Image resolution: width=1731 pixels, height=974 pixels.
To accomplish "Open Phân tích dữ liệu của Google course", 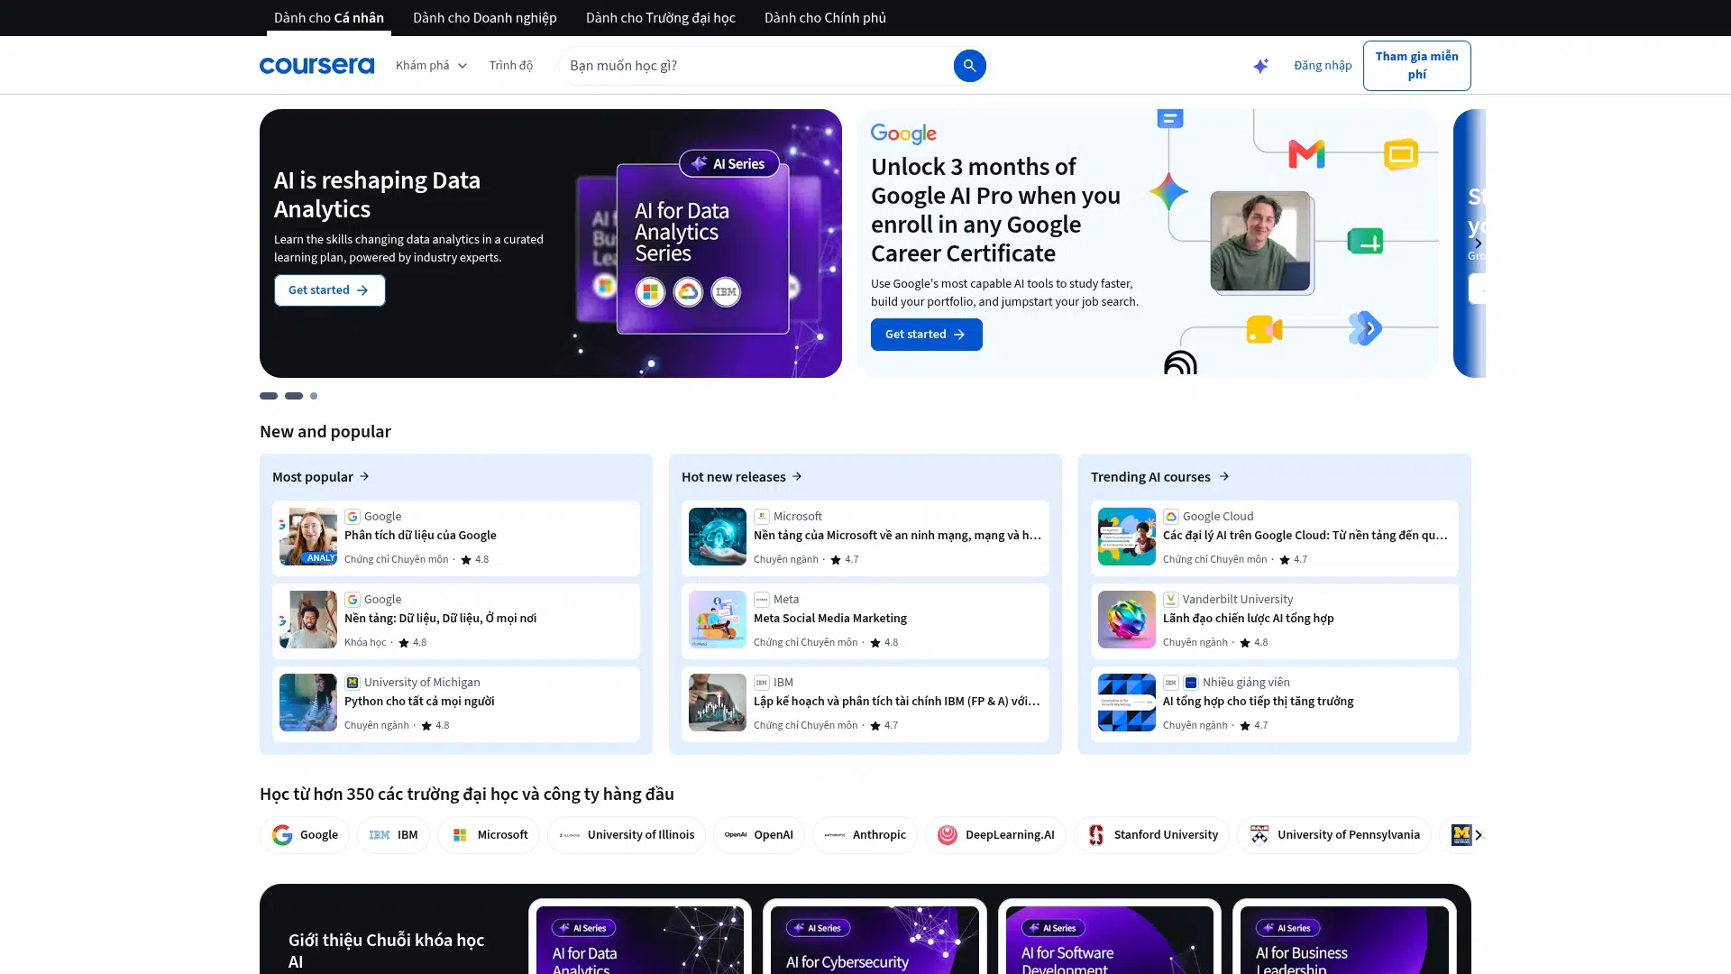I will (x=456, y=538).
